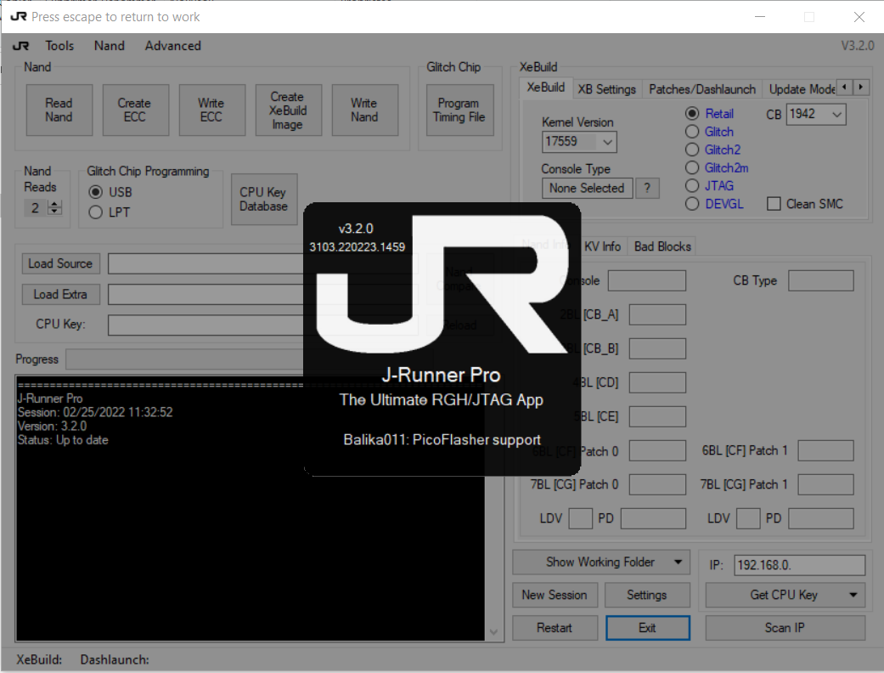Switch to the KV Info tab
The width and height of the screenshot is (884, 673).
click(x=602, y=246)
